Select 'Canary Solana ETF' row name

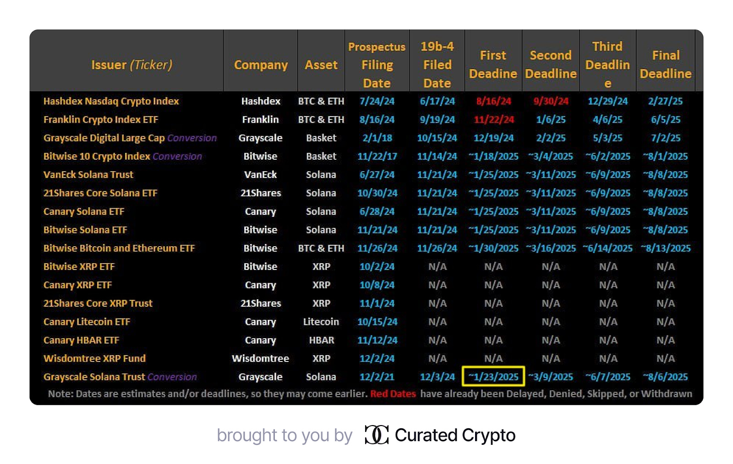coord(83,211)
